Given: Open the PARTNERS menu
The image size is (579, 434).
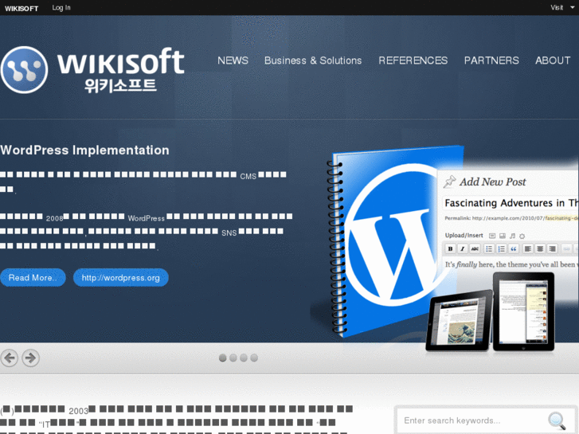Looking at the screenshot, I should click(x=491, y=61).
